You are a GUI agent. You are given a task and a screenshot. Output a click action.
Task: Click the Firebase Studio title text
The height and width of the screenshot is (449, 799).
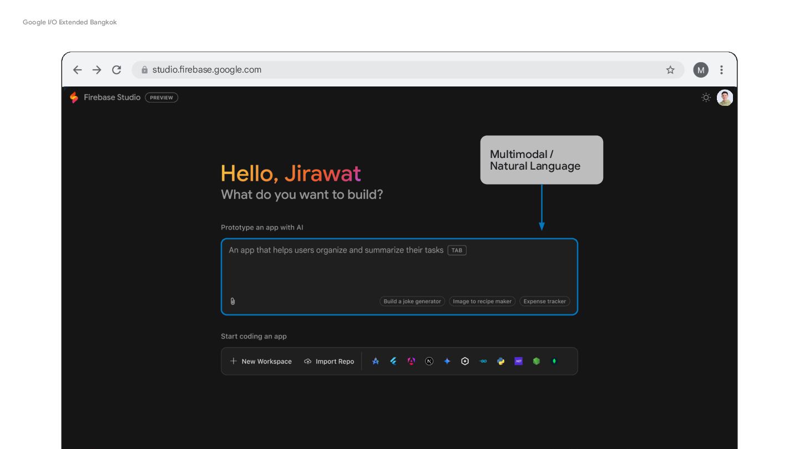pos(112,98)
